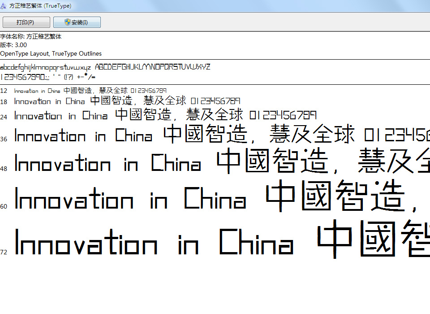
Task: Click the size 12 label
Action: tap(4, 91)
